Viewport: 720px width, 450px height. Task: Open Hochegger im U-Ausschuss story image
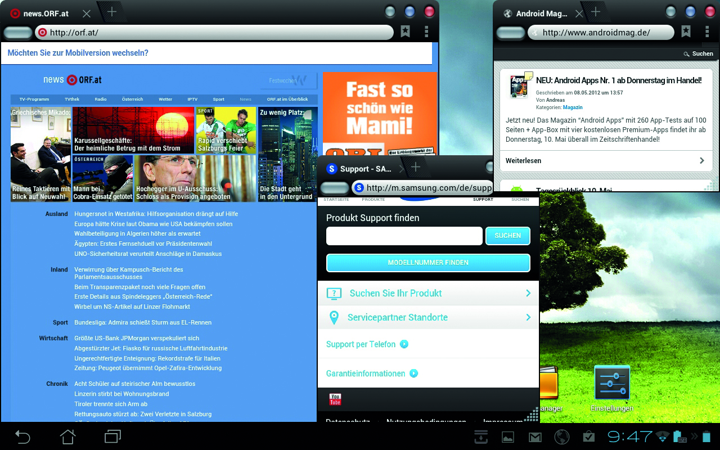tap(195, 178)
